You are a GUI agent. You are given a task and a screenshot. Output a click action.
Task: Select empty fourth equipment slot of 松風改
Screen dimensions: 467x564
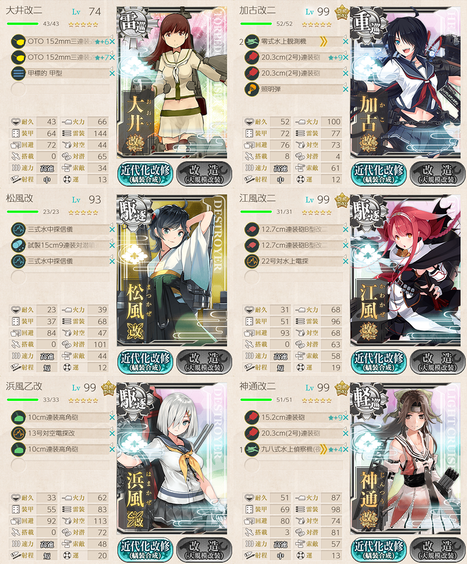pos(60,277)
